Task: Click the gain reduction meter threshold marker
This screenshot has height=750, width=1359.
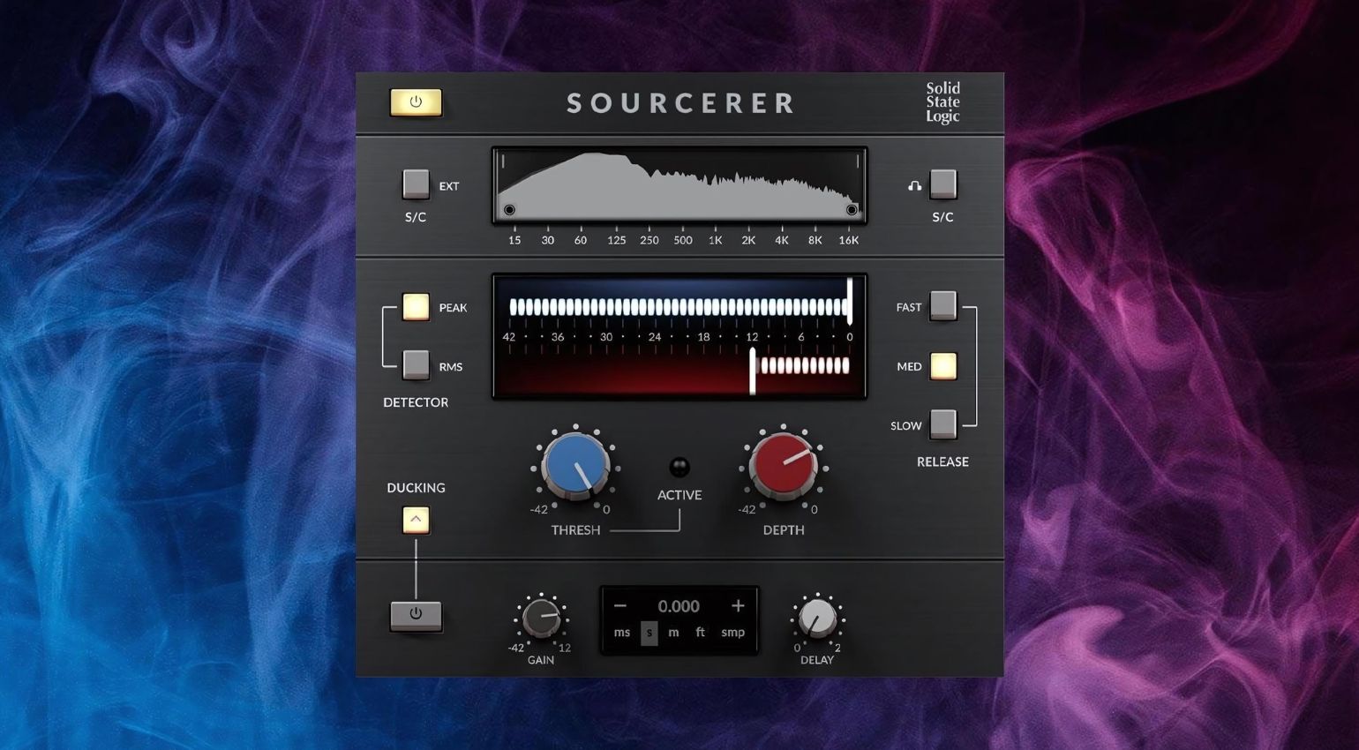Action: click(753, 371)
